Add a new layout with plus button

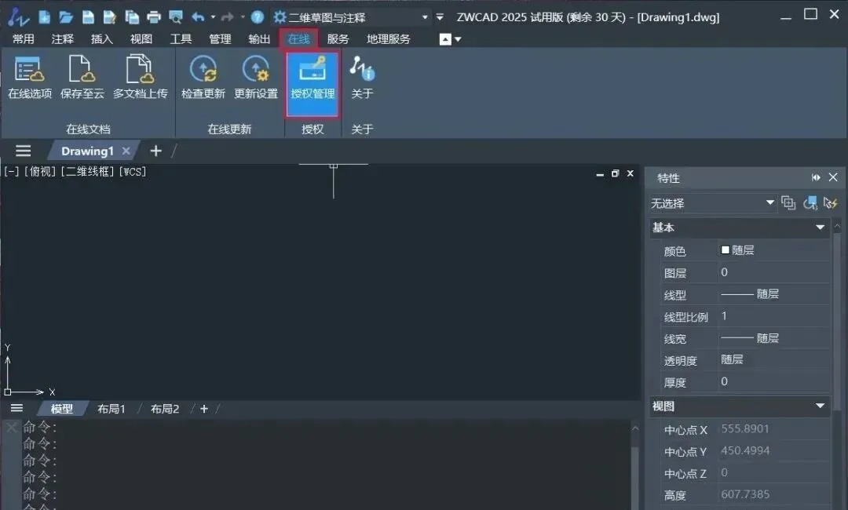click(x=204, y=409)
